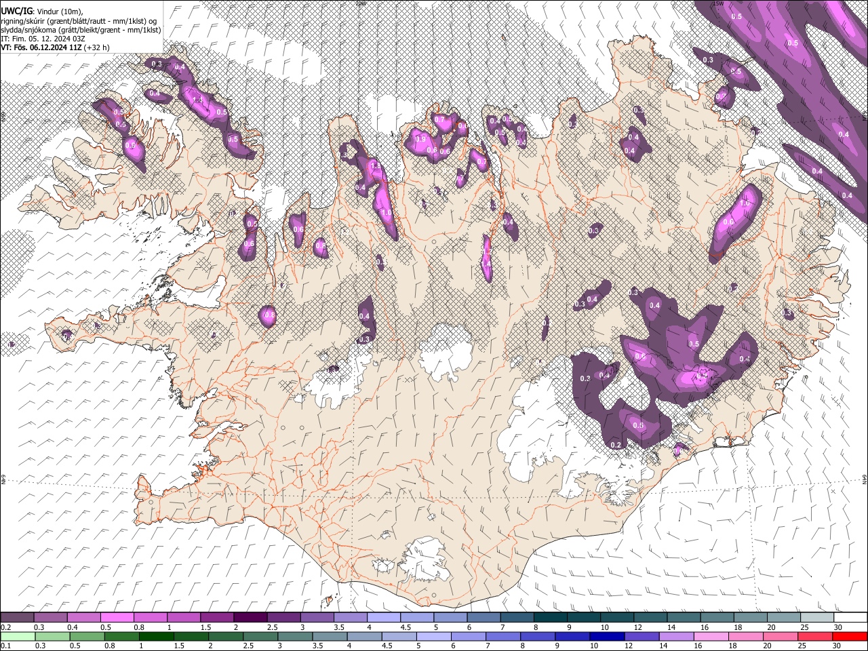This screenshot has height=651, width=868.
Task: Click the 'VT: Fös. 06.12.2024 11Z' valid time
Action: [x=41, y=47]
